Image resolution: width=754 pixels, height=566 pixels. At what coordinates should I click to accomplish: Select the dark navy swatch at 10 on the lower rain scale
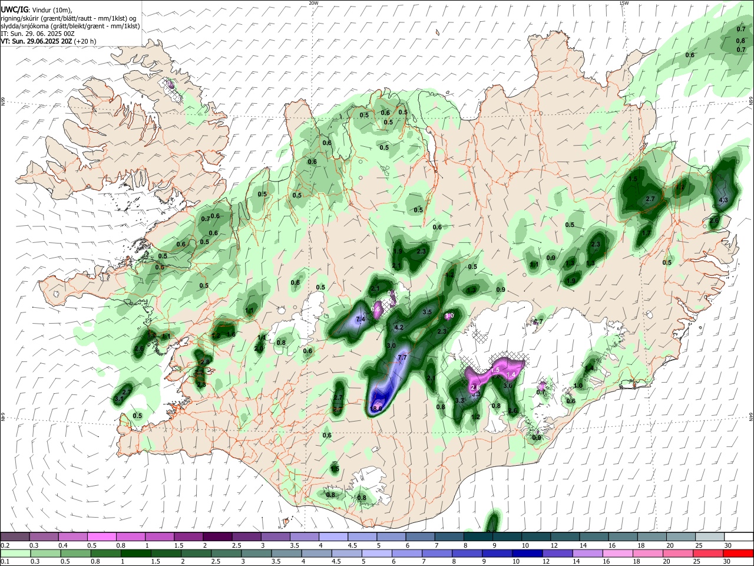527,553
